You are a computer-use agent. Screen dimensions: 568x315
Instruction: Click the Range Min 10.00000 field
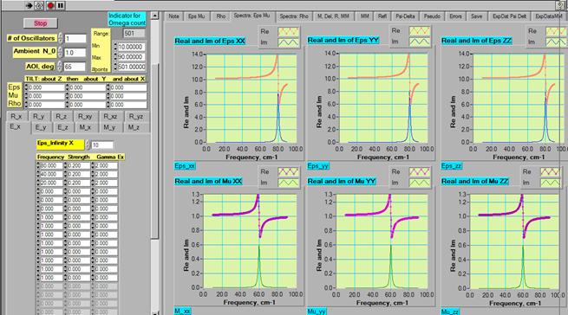131,47
